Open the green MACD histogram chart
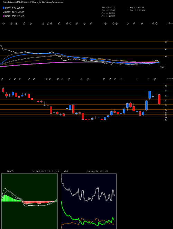 tap(29, 201)
